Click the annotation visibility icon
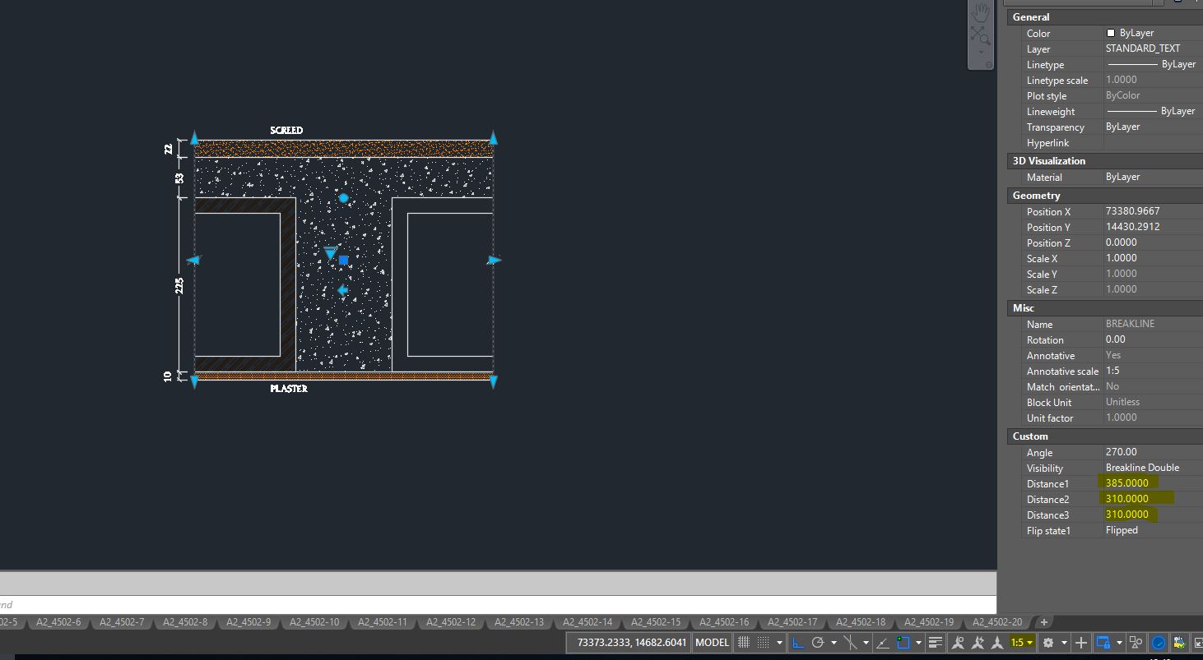 coord(960,642)
